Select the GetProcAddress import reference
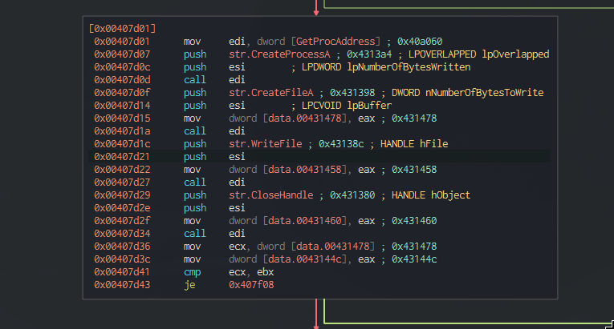 (x=335, y=42)
